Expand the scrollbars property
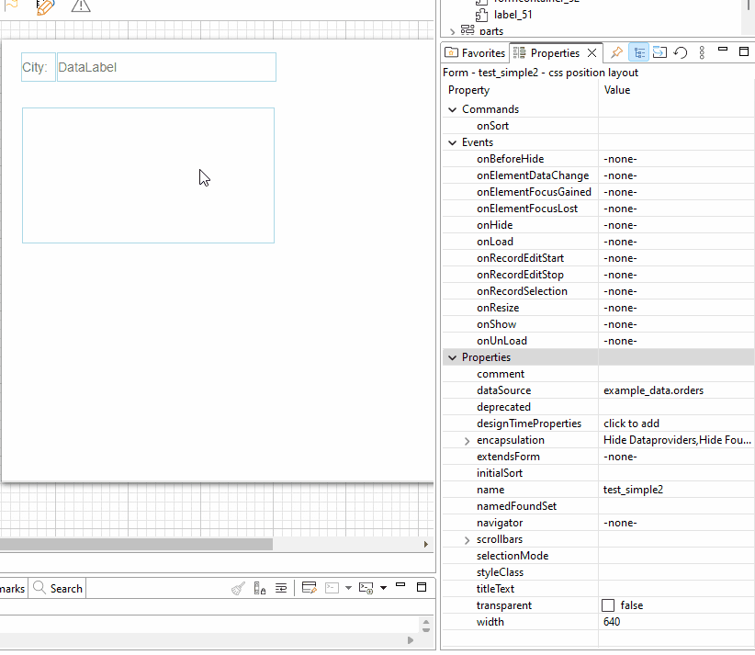 point(468,539)
